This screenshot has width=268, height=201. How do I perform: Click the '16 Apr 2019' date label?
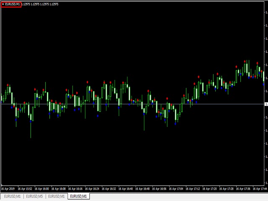point(8,189)
